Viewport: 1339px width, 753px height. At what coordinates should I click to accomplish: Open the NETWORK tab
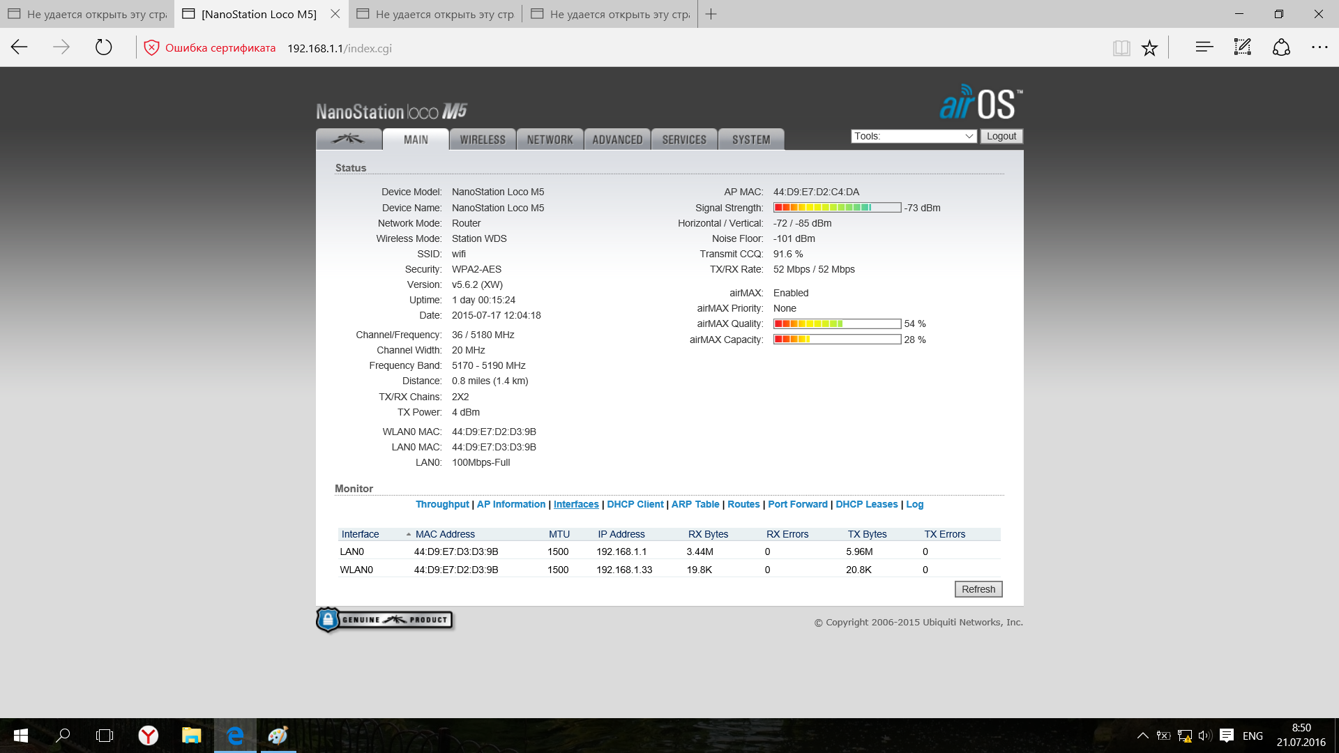[550, 139]
